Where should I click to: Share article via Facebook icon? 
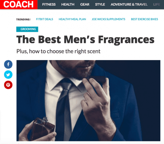[8, 64]
